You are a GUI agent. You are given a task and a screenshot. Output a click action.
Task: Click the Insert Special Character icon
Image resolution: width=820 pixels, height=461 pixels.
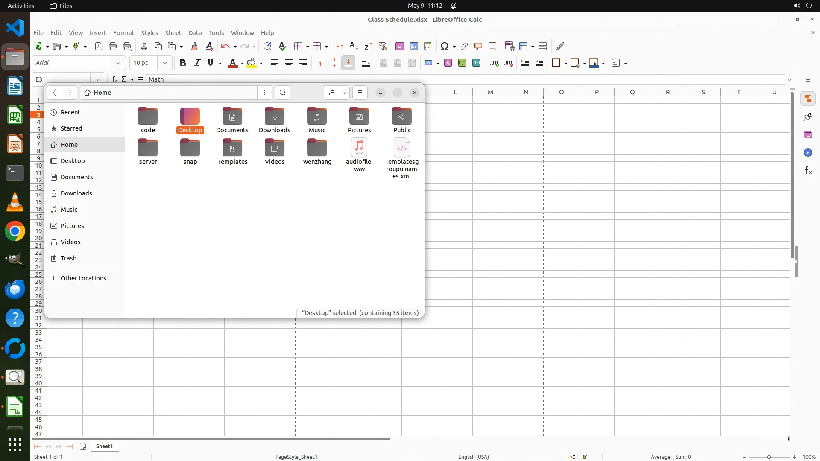[444, 46]
